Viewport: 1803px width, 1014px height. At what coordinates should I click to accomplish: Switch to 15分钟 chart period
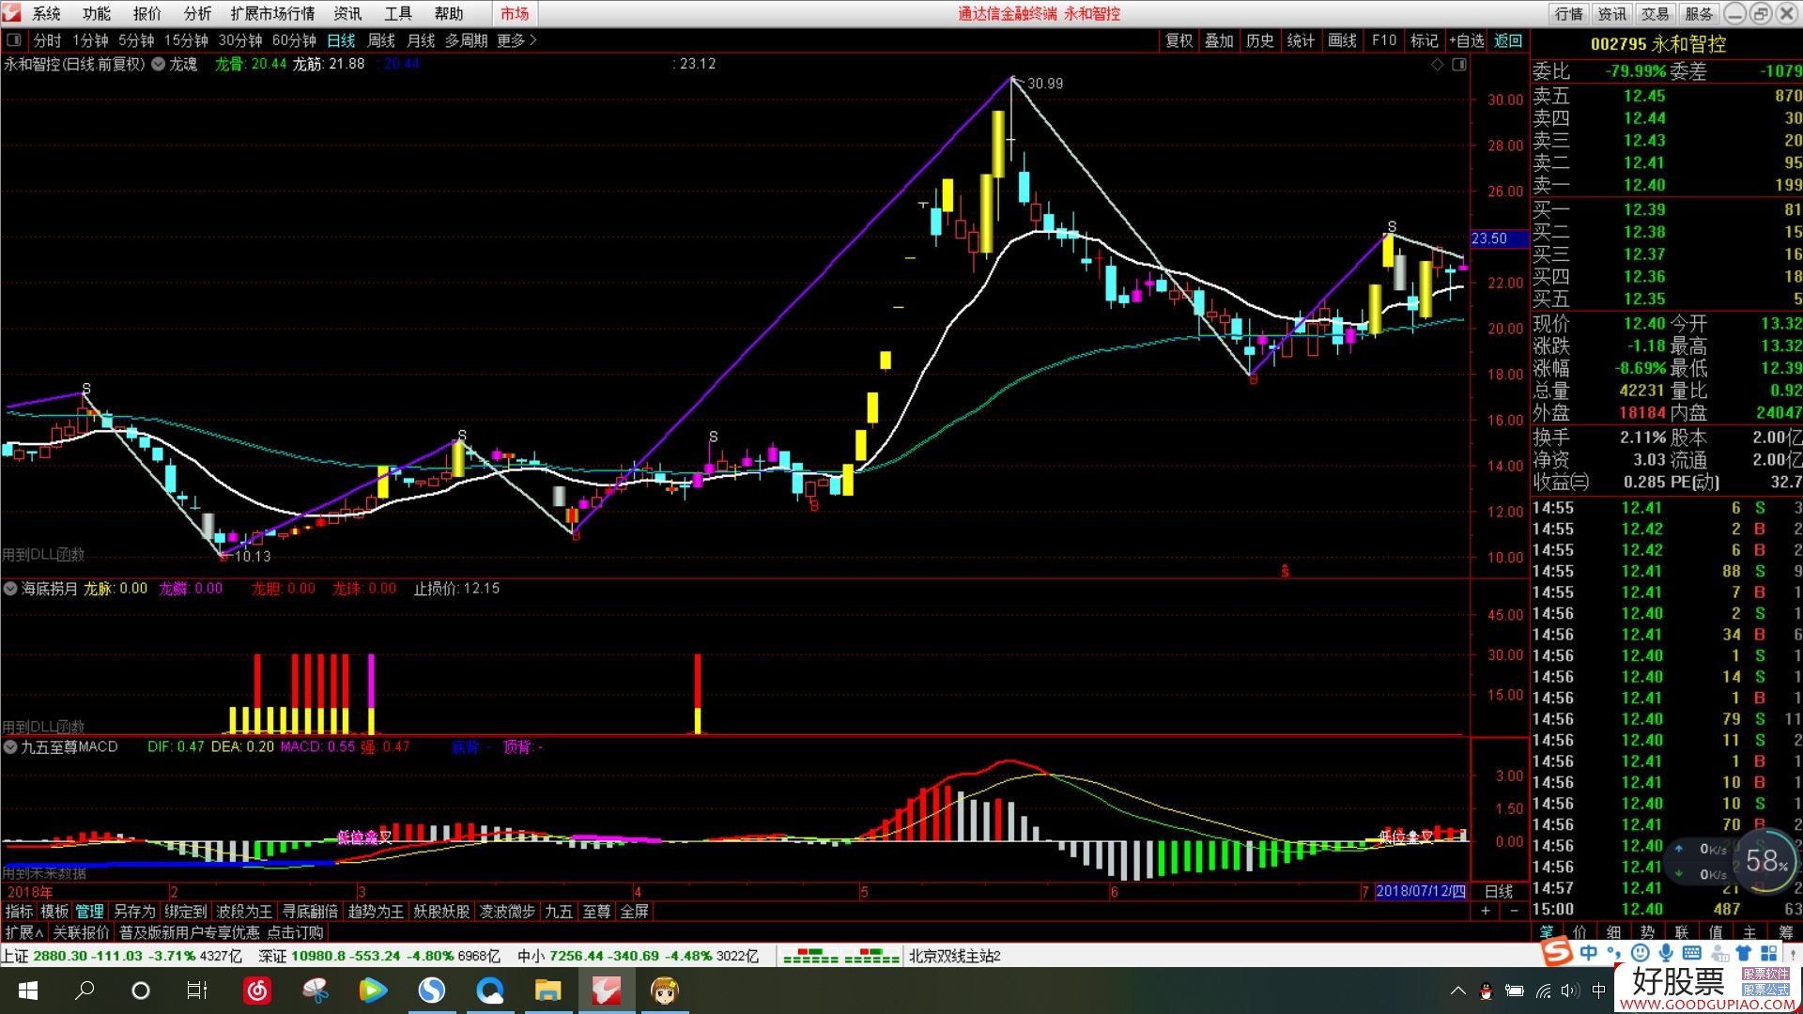pyautogui.click(x=186, y=40)
